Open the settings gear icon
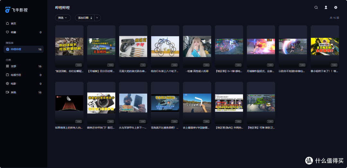Screen dimensions: 347x168 click(x=336, y=7)
